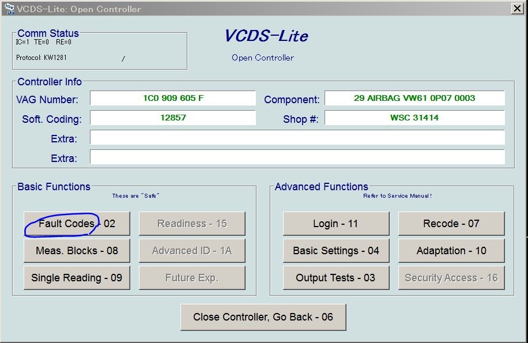528x343 pixels.
Task: Click the IC=1 TE=0 RE=0 counters
Action: (x=44, y=42)
